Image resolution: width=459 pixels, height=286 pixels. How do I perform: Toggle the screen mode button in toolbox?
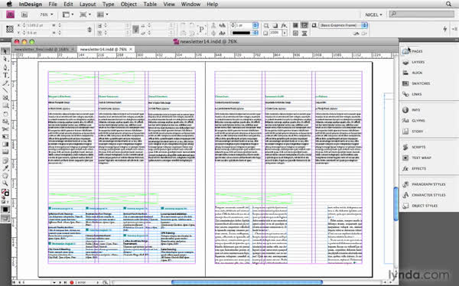[x=5, y=218]
